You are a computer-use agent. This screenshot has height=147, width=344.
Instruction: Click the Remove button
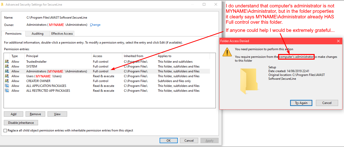click(x=35, y=114)
